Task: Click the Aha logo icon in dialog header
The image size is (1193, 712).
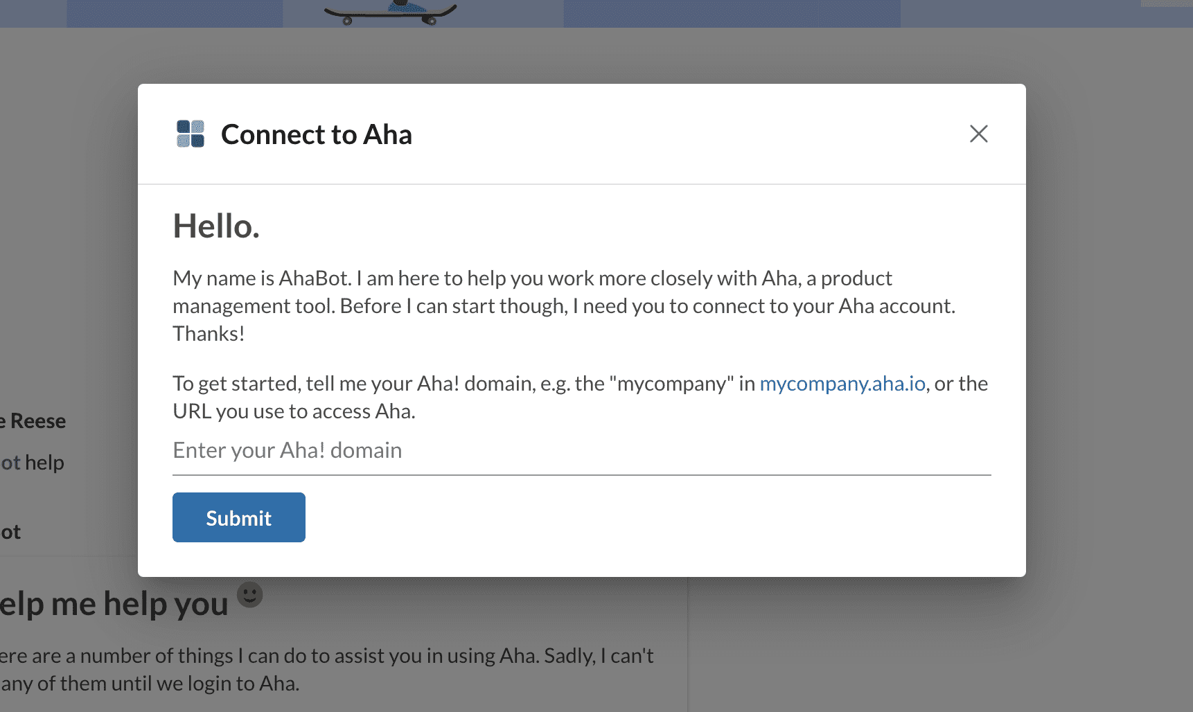Action: coord(191,134)
